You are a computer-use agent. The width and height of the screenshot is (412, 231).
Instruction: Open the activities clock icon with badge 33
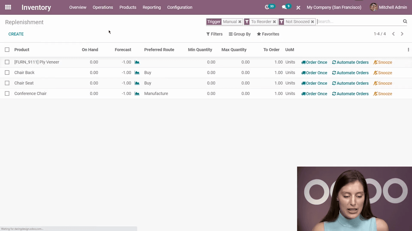(x=267, y=7)
